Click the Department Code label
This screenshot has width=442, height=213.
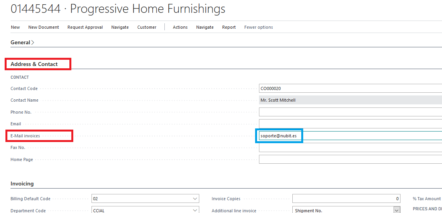coord(28,210)
